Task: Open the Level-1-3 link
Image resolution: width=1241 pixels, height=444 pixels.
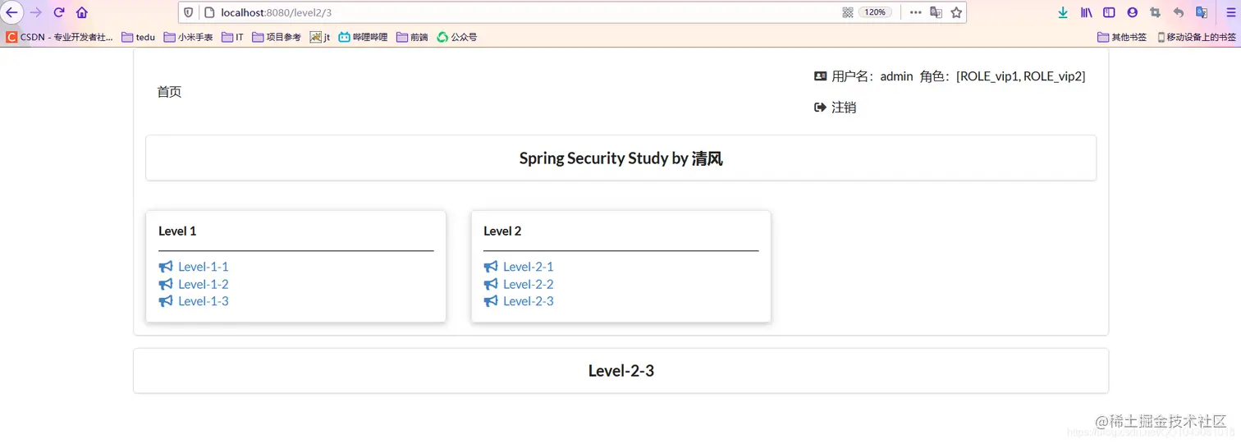Action: [x=204, y=301]
